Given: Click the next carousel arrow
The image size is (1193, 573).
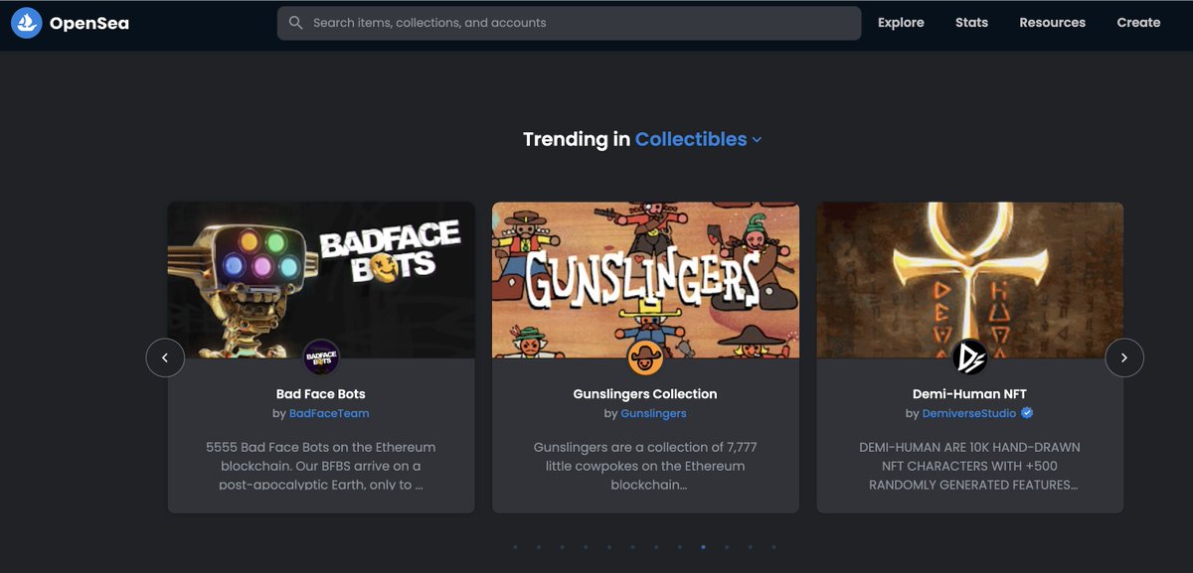Looking at the screenshot, I should [x=1124, y=357].
